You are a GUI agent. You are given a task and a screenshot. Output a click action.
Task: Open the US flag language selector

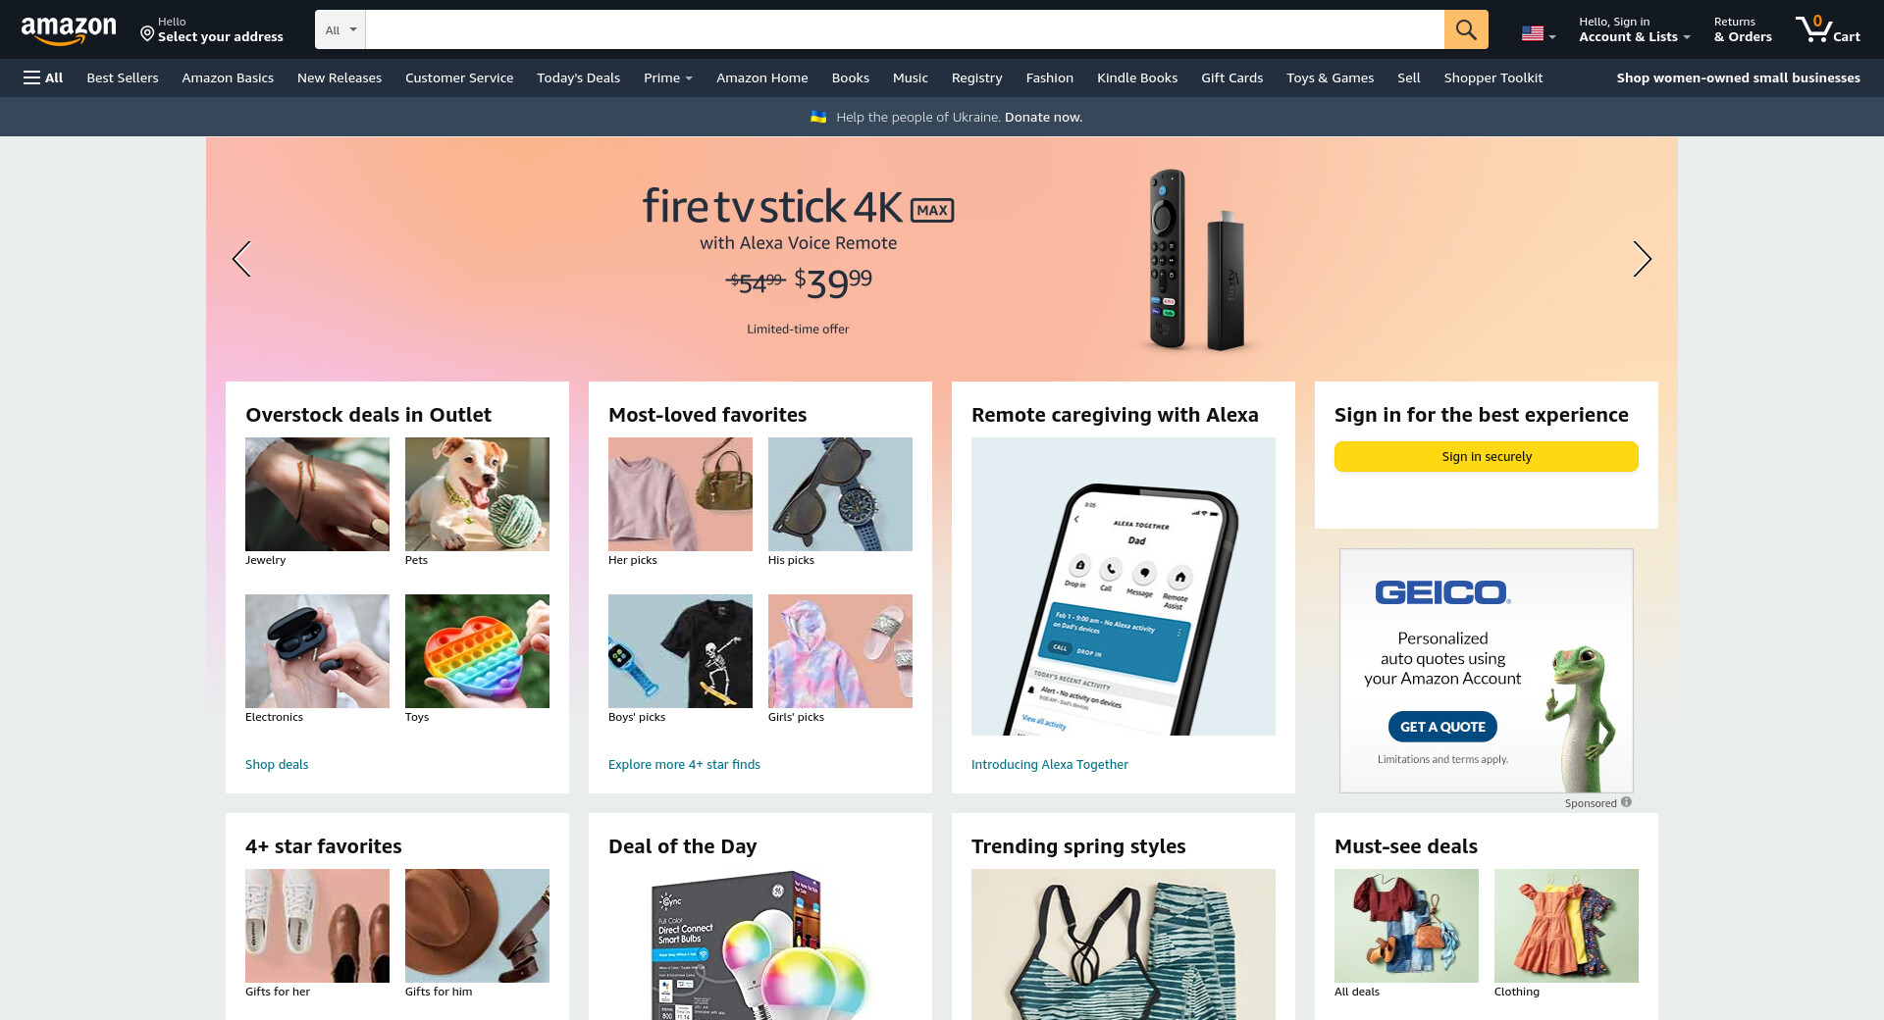coord(1538,34)
